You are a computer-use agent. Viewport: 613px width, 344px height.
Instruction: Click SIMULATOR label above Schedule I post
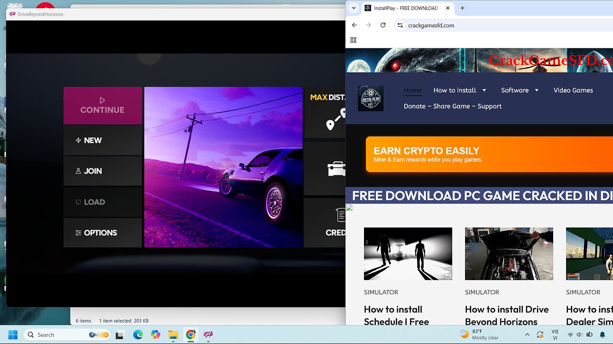381,292
